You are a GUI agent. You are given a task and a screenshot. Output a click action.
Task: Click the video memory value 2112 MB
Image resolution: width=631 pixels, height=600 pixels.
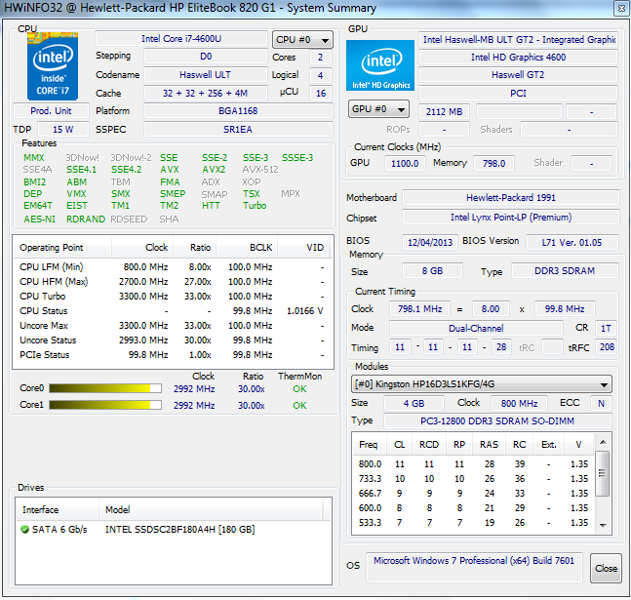(x=445, y=111)
